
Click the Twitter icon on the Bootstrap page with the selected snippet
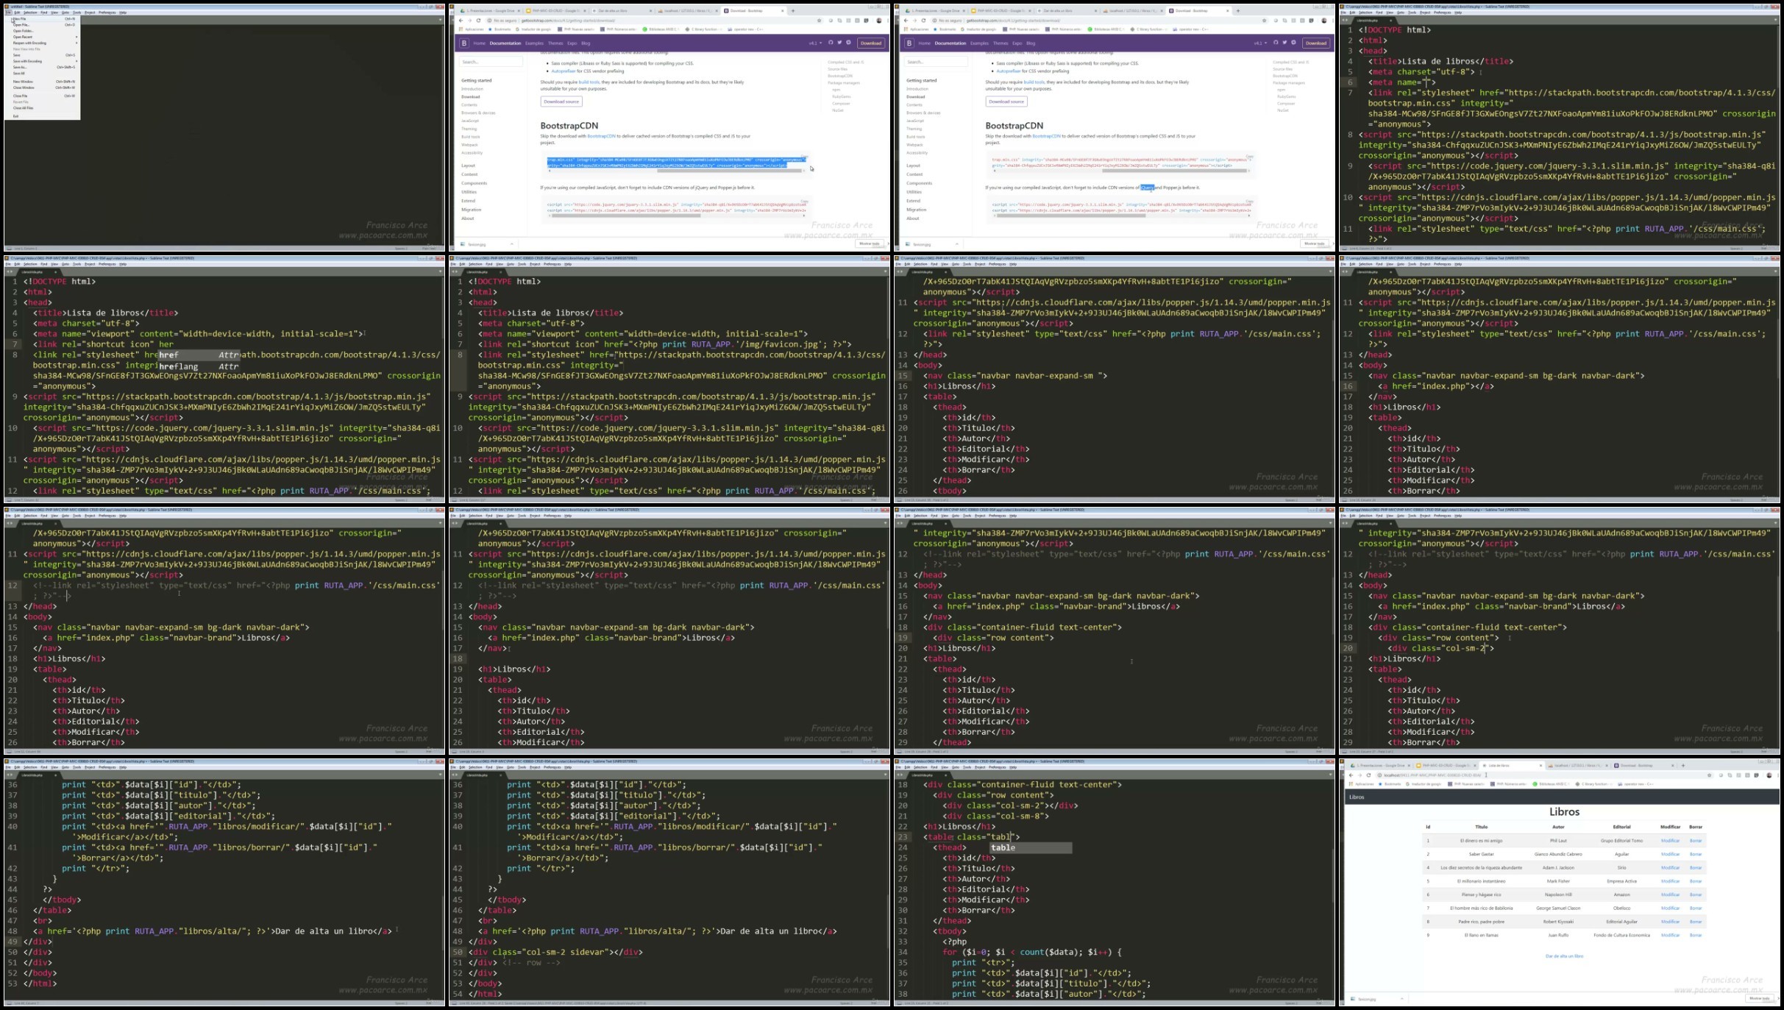click(839, 43)
